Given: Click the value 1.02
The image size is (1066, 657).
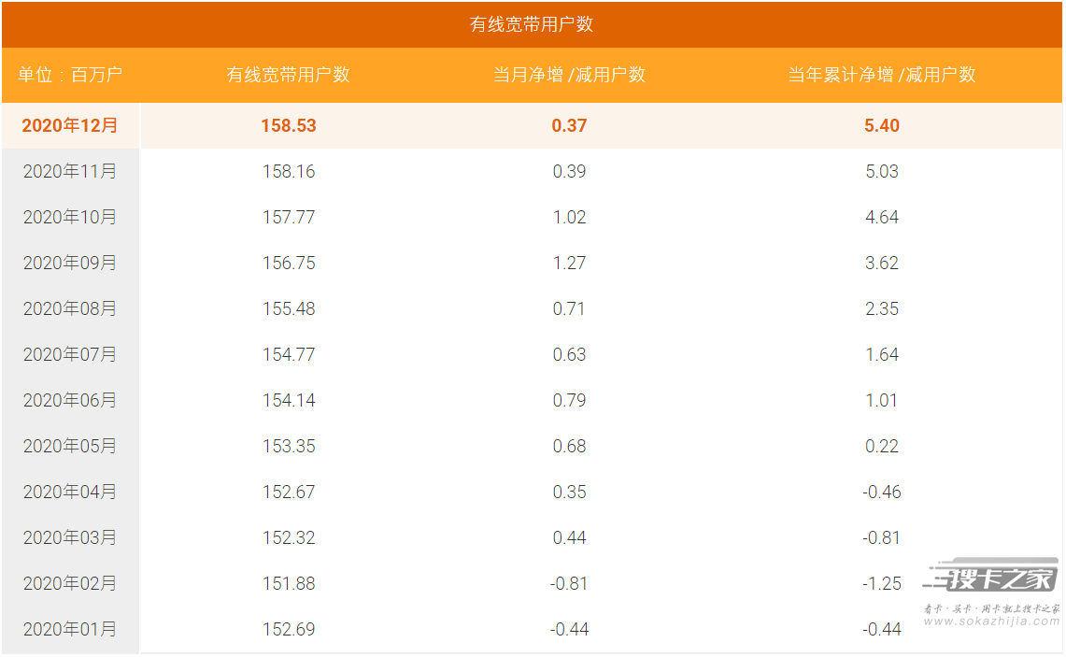Looking at the screenshot, I should [569, 217].
